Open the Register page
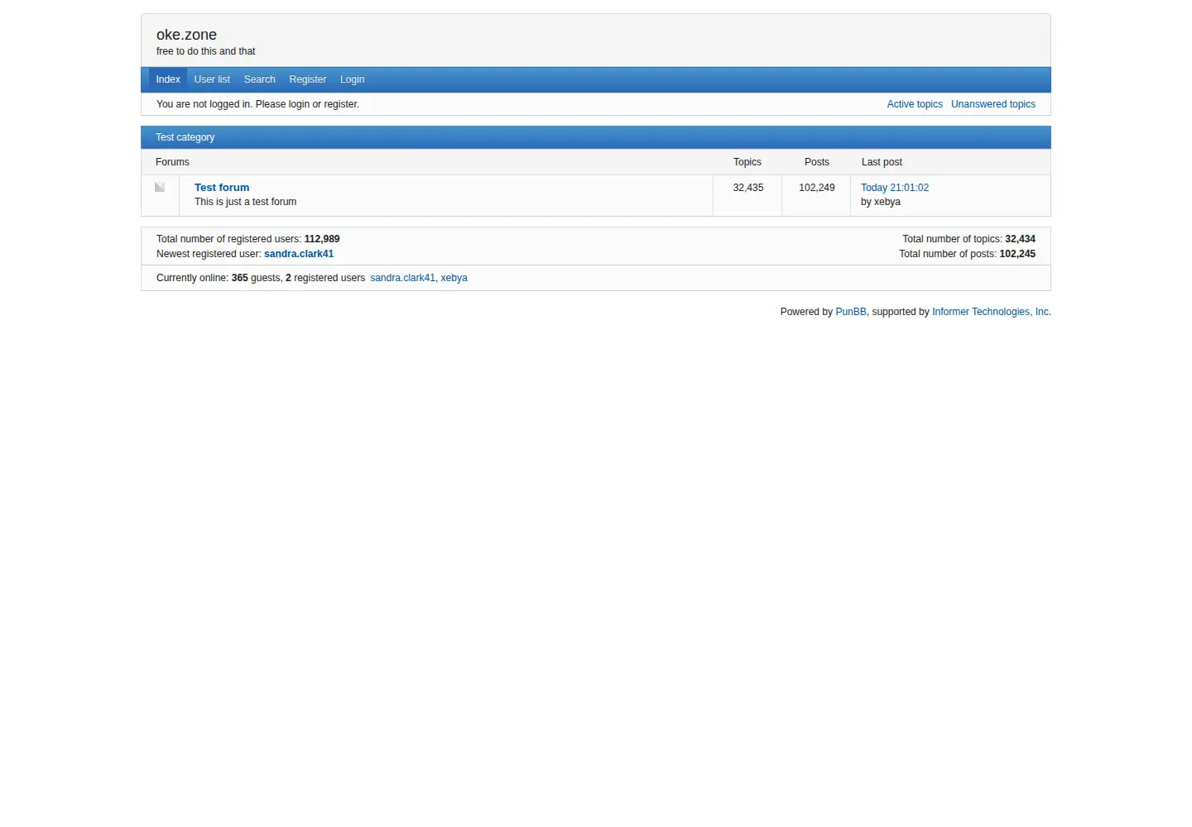This screenshot has height=827, width=1192. coord(308,79)
